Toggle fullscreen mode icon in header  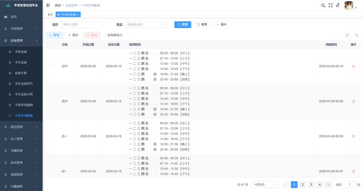click(330, 5)
